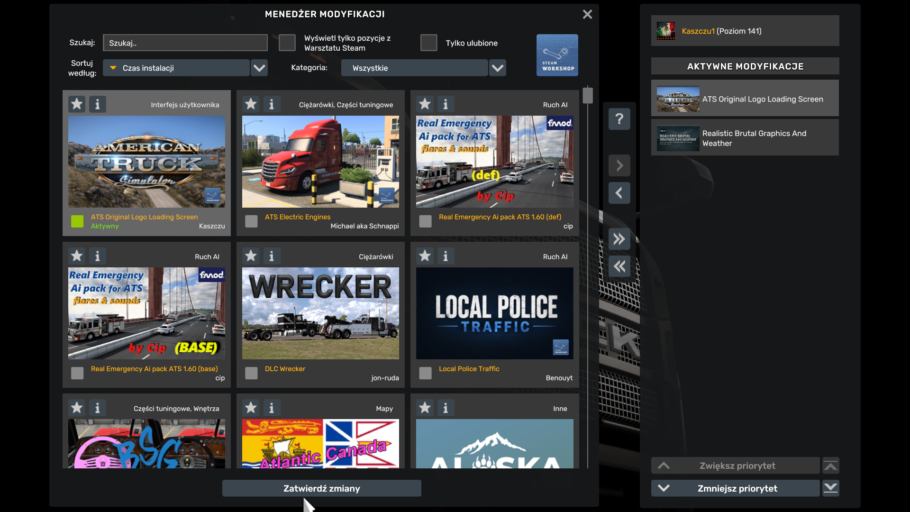Select the LOCAL POLICE TRAFFIC thumbnail

(x=495, y=313)
